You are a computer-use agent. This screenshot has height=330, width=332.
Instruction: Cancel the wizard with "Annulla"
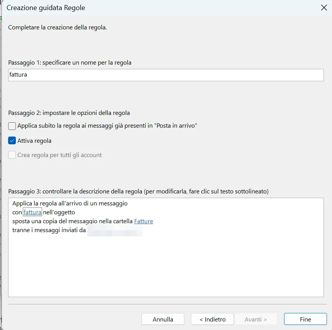[163, 319]
